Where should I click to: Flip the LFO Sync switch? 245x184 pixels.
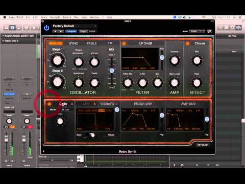[90, 135]
